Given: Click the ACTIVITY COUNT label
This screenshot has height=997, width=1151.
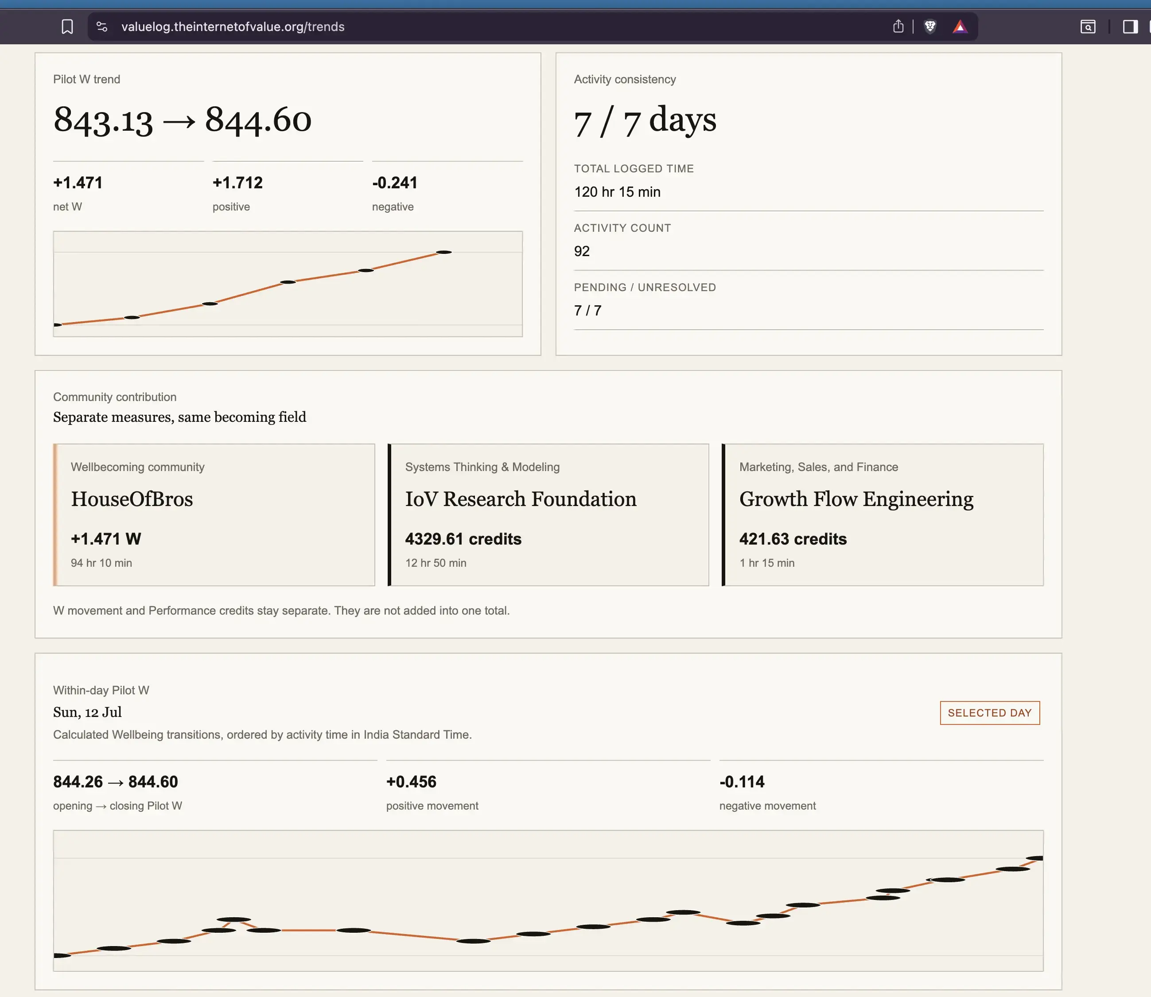Looking at the screenshot, I should 622,228.
